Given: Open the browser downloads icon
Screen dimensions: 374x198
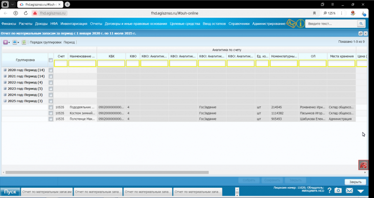Looking at the screenshot, I should pyautogui.click(x=363, y=14).
